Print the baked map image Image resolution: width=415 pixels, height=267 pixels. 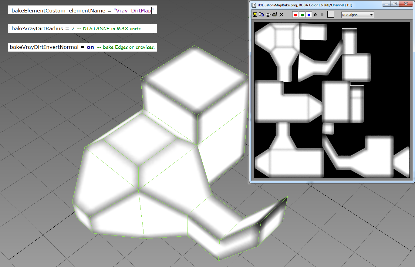coord(275,15)
